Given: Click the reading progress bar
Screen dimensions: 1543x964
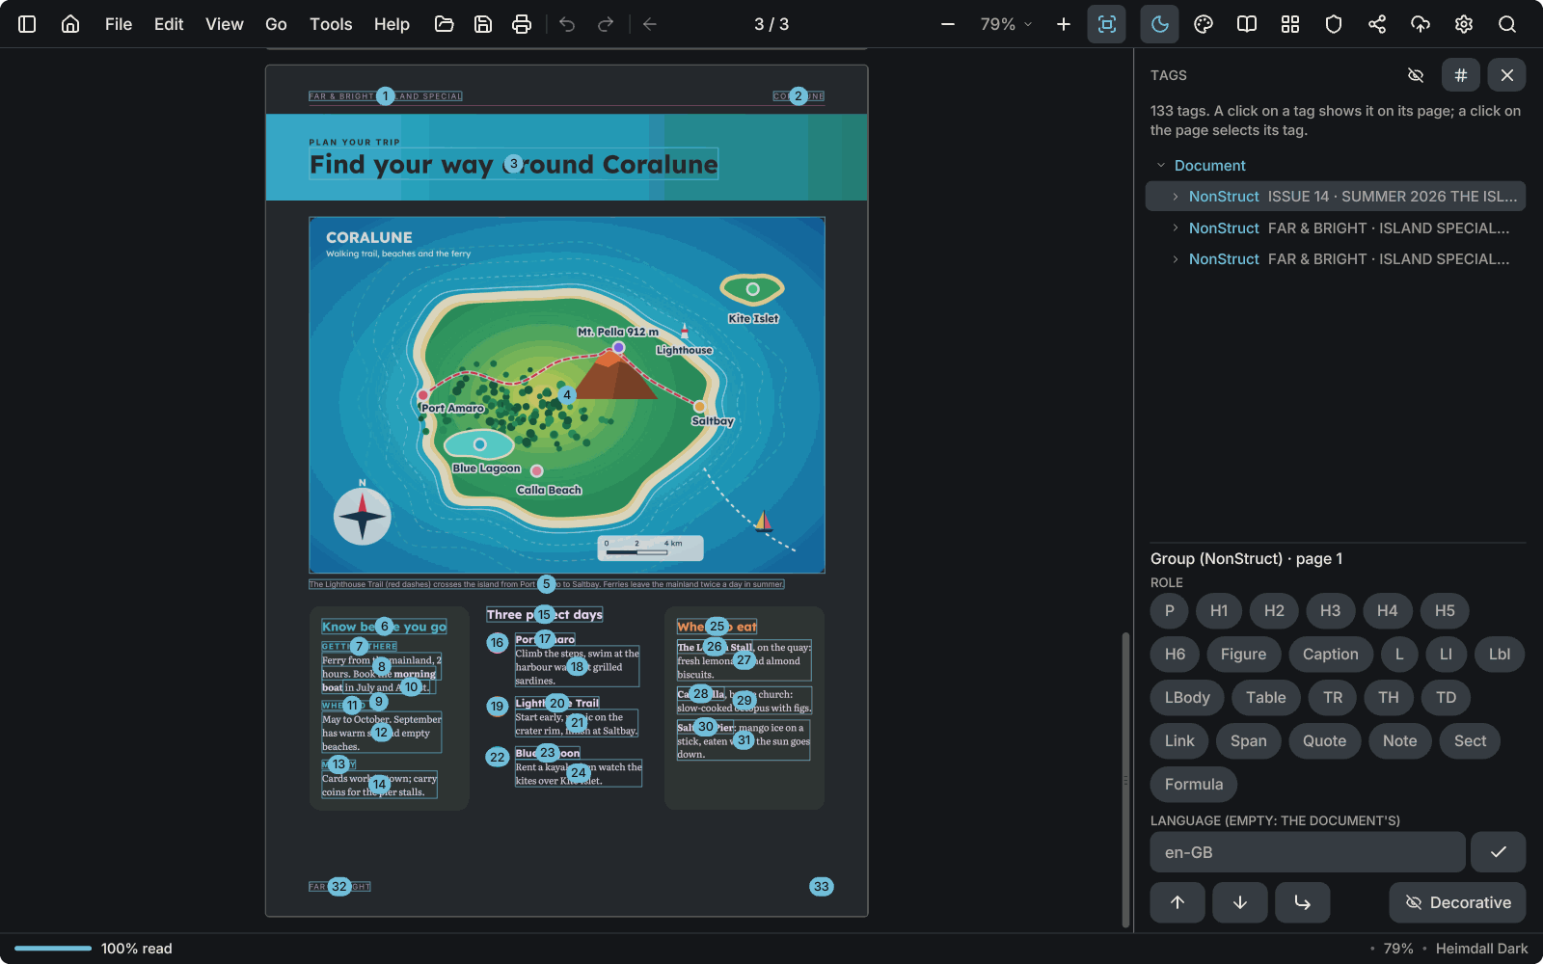Looking at the screenshot, I should (x=53, y=949).
